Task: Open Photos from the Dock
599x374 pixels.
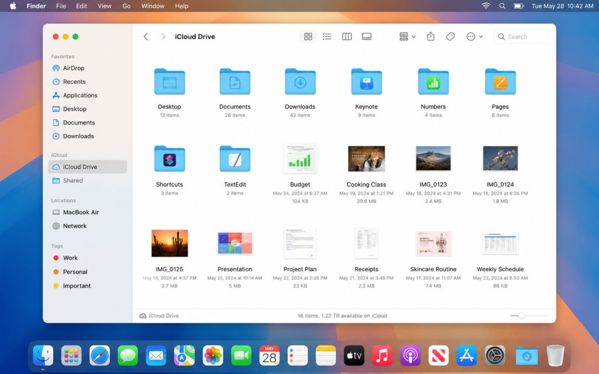Action: 213,356
